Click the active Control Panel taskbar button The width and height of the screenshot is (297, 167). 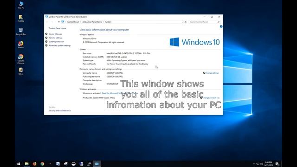coord(97,164)
